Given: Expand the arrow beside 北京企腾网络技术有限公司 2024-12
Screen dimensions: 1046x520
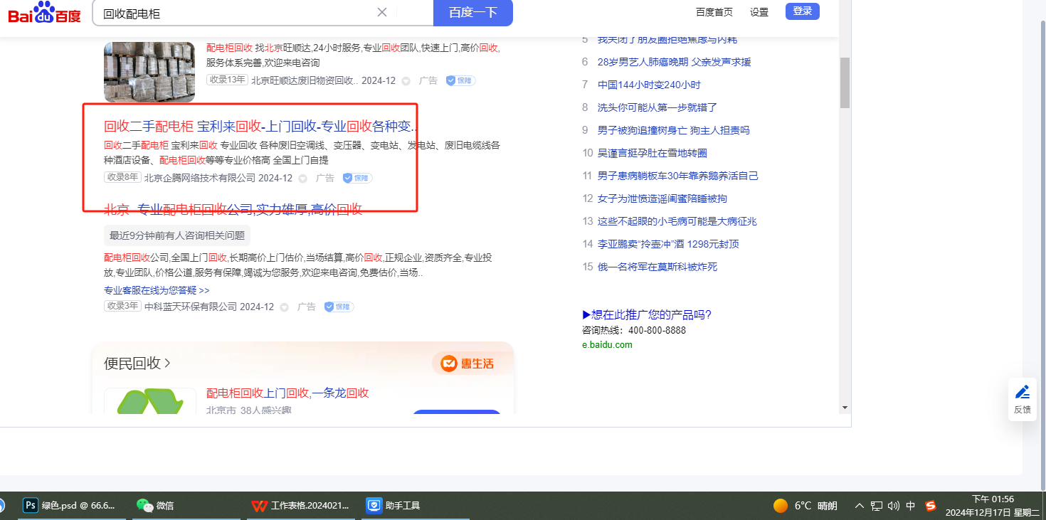Looking at the screenshot, I should 302,179.
